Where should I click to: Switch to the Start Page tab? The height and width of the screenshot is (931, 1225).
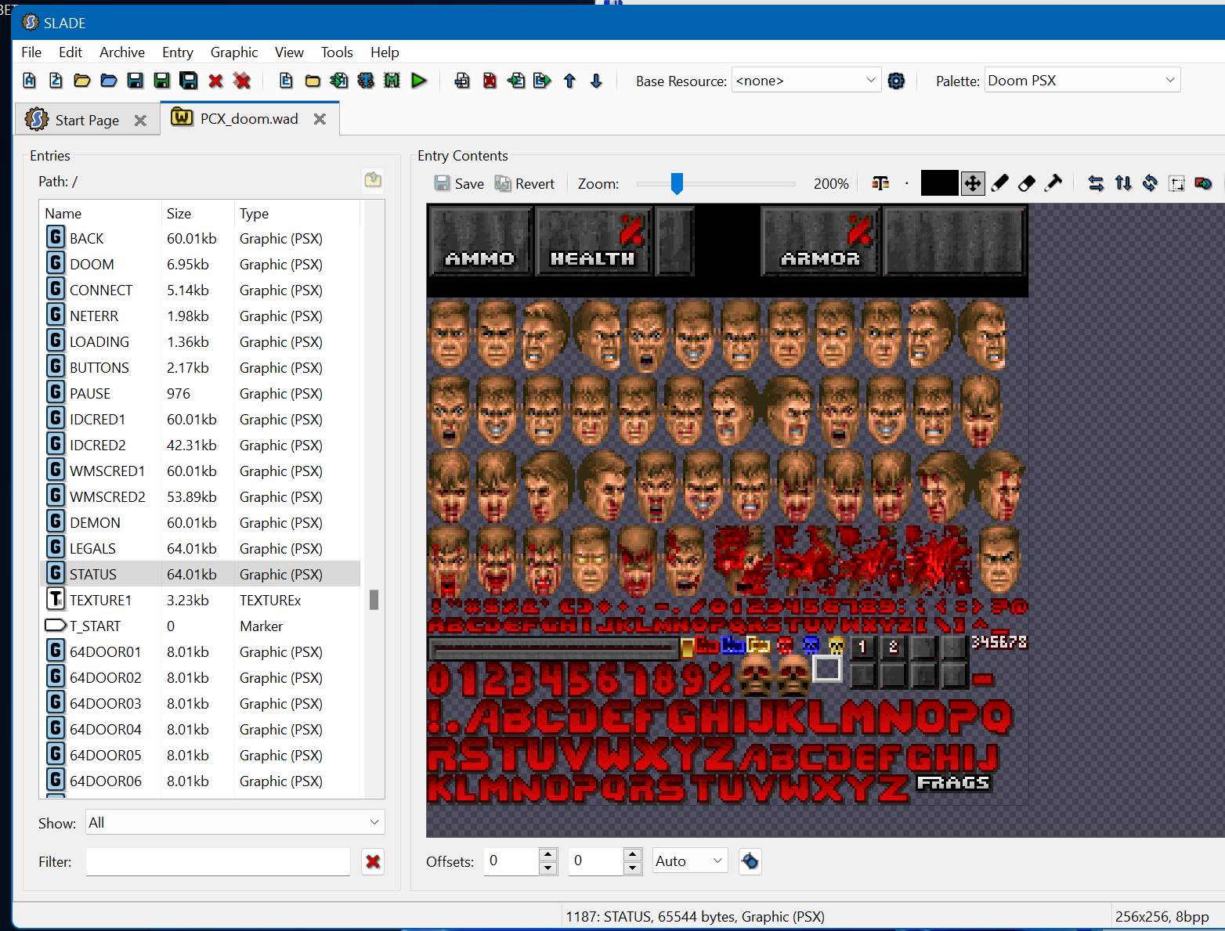click(x=86, y=119)
